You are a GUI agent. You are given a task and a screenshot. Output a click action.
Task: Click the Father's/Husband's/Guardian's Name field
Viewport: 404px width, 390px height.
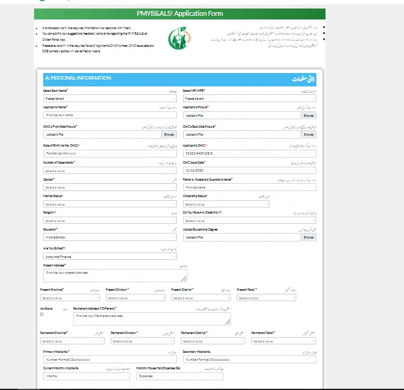(x=249, y=187)
